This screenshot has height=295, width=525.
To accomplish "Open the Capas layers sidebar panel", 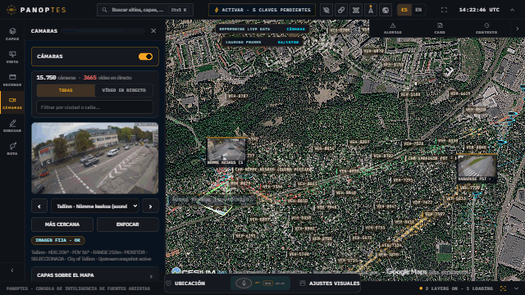I will point(12,34).
